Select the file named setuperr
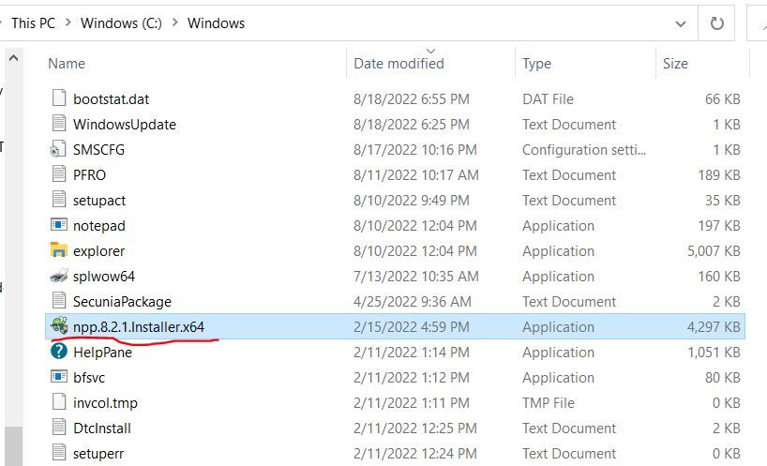The width and height of the screenshot is (767, 466). (x=98, y=454)
